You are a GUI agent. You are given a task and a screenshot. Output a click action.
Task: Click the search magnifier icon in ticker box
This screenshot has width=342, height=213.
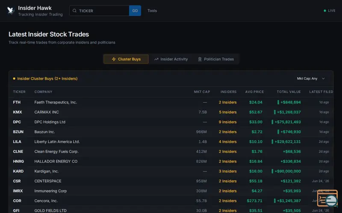coord(74,11)
